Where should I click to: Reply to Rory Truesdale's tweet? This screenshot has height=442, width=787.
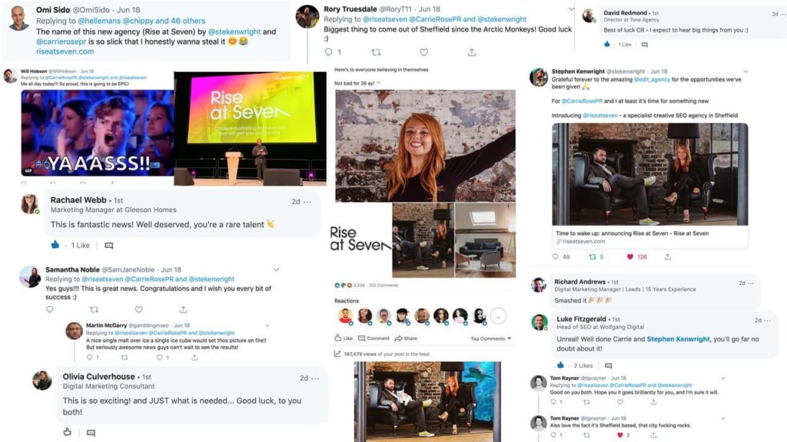pos(328,52)
